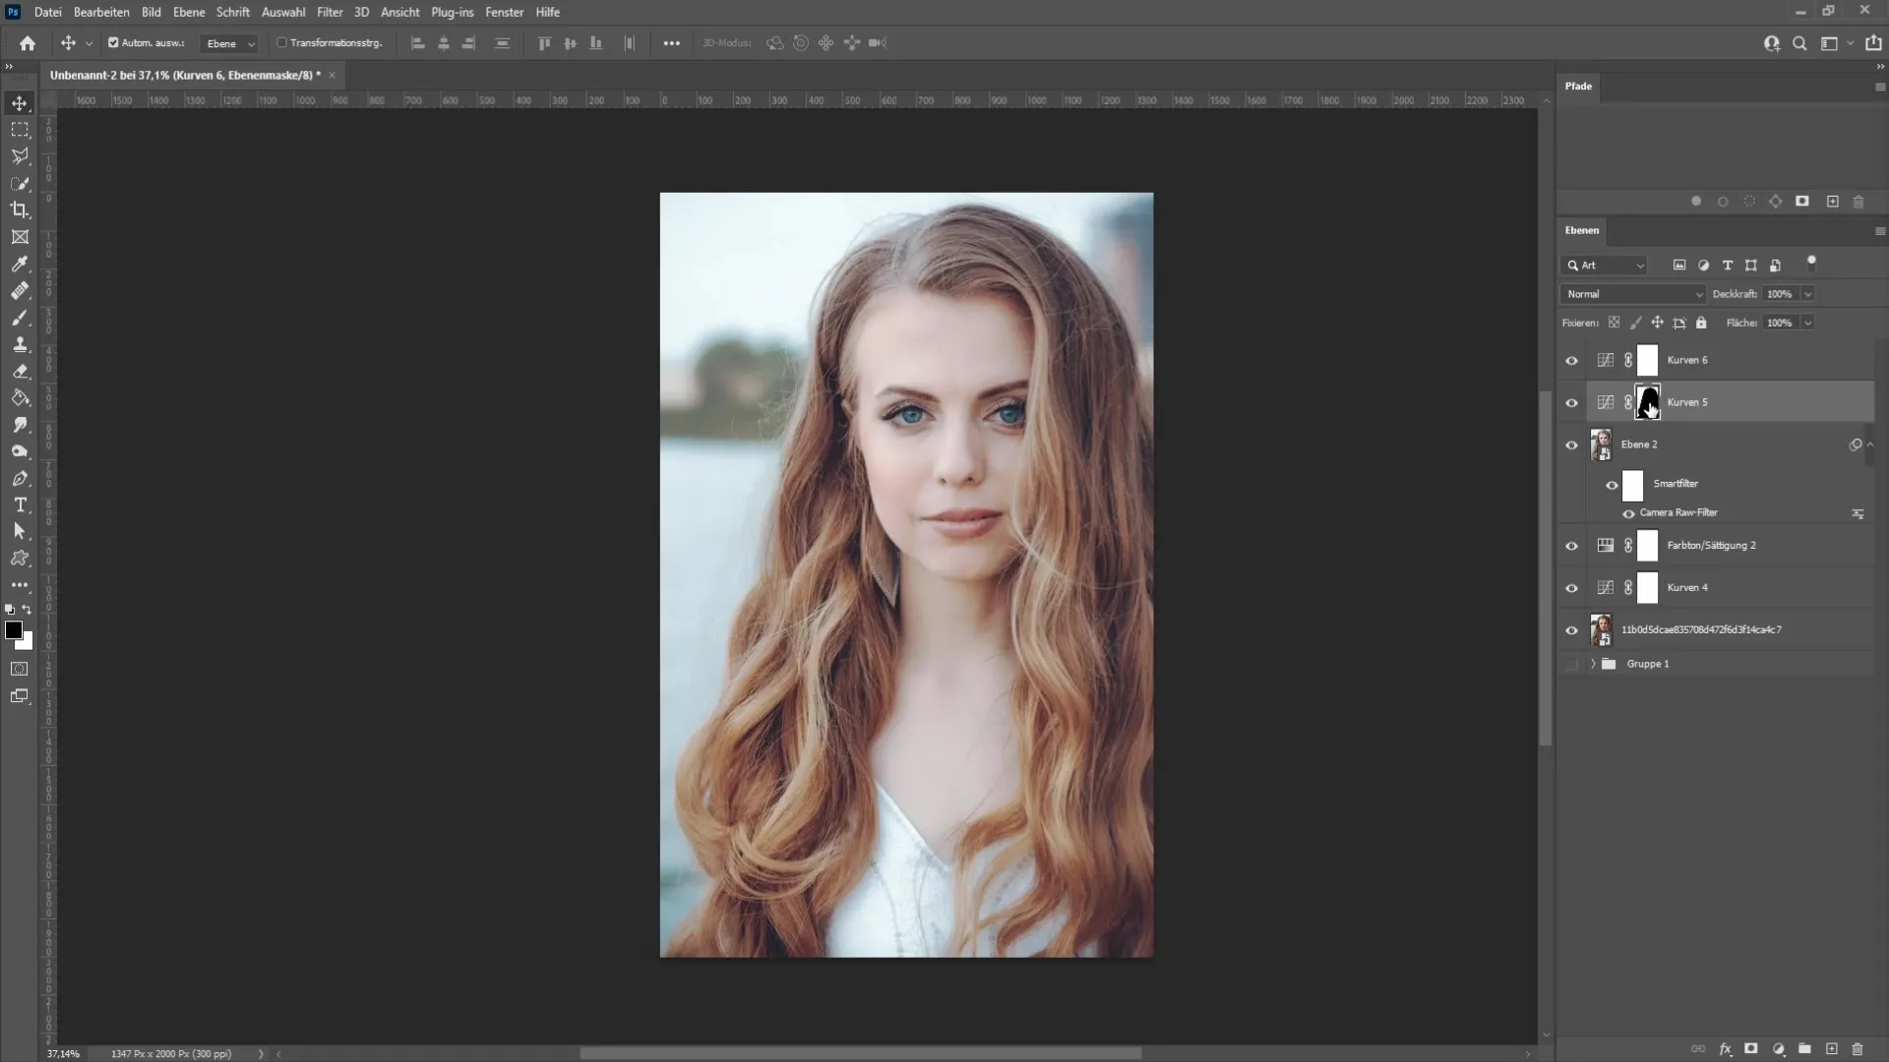Open the blending mode Normal dropdown

pyautogui.click(x=1632, y=293)
